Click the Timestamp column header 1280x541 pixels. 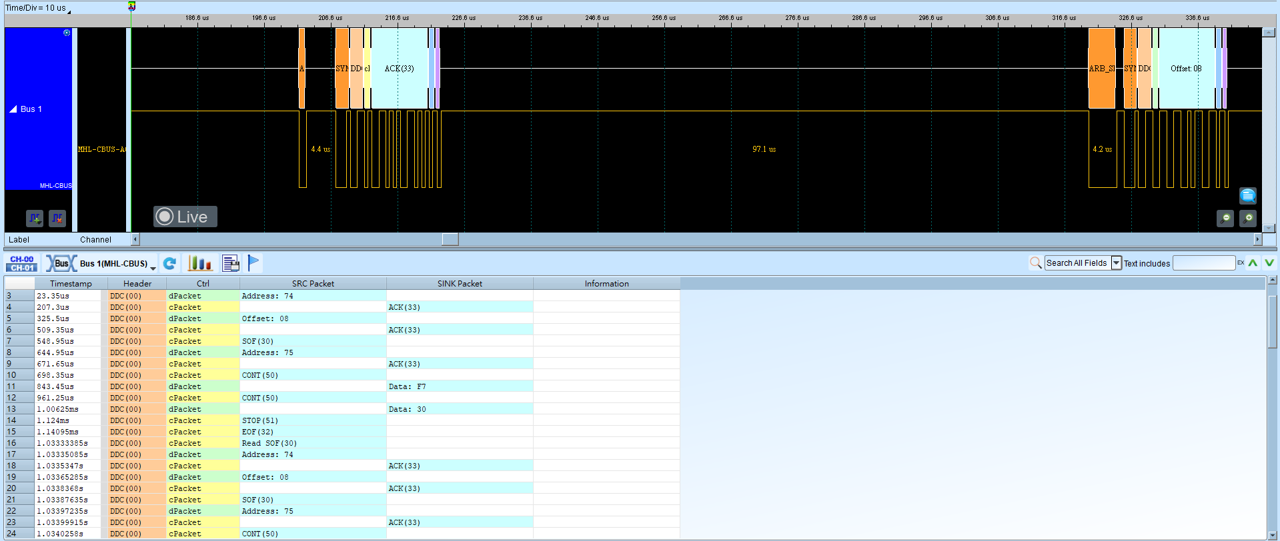pyautogui.click(x=71, y=283)
